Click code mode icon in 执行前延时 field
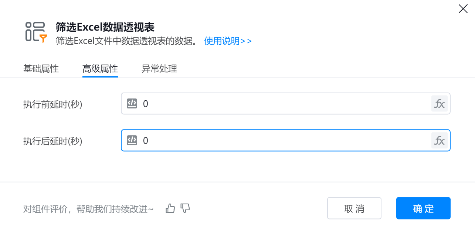The image size is (475, 232). pos(132,104)
